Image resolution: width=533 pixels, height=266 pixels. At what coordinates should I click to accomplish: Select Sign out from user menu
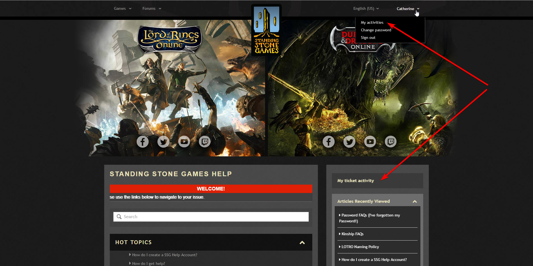pyautogui.click(x=368, y=38)
